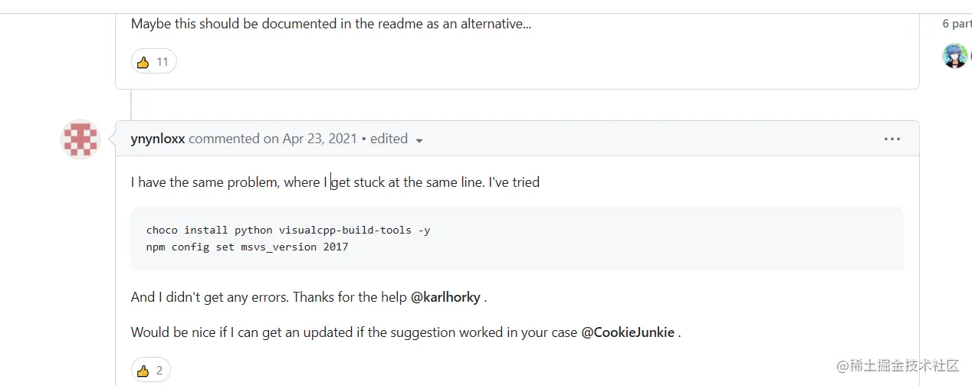
Task: Click the npm config set msvs_version line
Action: (x=247, y=247)
